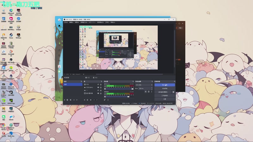Add a new source with the plus icon

click(84, 100)
